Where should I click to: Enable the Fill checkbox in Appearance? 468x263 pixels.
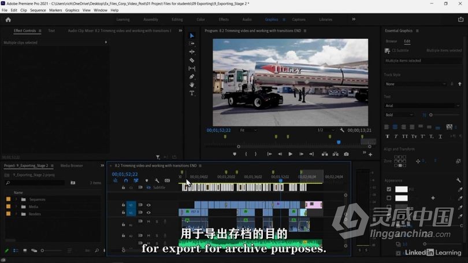point(389,189)
